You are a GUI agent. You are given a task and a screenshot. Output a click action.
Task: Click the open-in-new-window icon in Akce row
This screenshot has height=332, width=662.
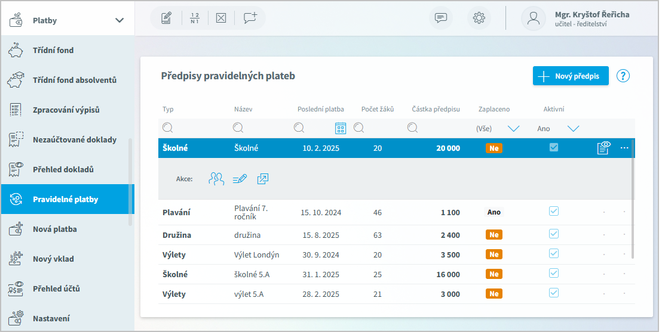[263, 178]
